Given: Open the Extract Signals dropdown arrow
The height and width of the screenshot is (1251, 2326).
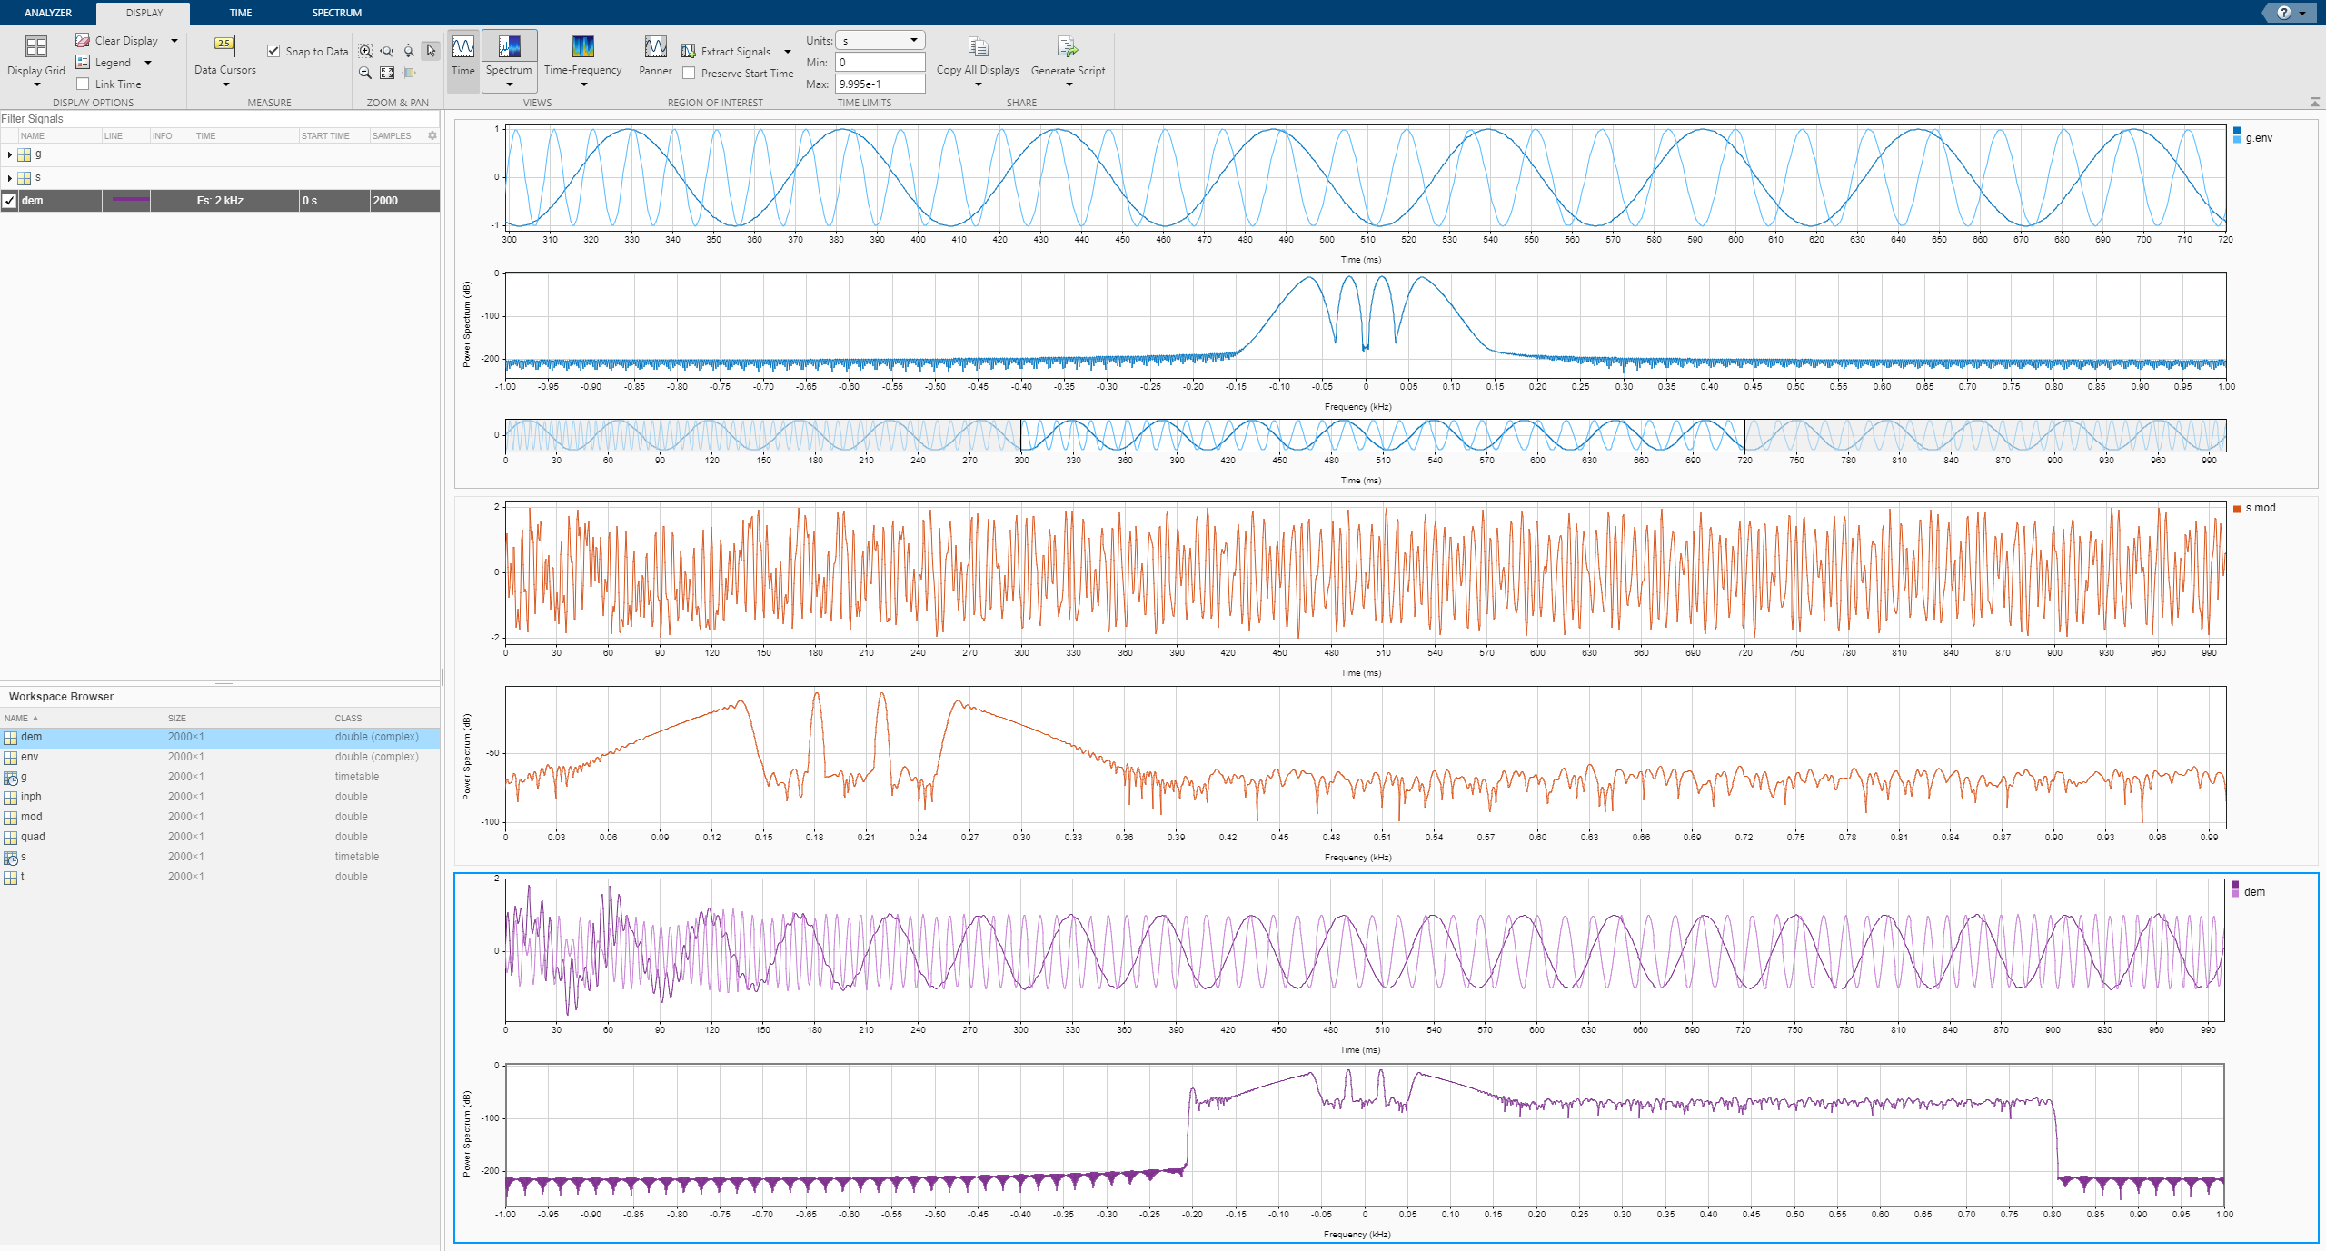Looking at the screenshot, I should coord(788,52).
